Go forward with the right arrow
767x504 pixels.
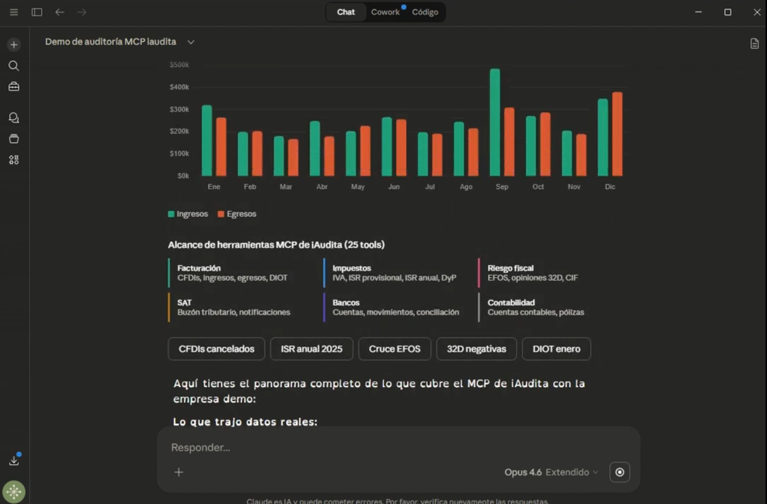(x=82, y=12)
